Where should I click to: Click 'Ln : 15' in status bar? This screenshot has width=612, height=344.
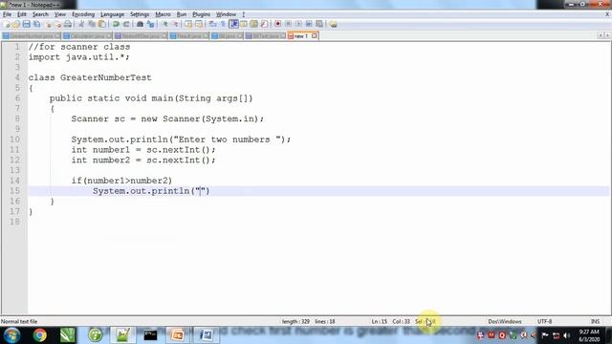click(379, 321)
